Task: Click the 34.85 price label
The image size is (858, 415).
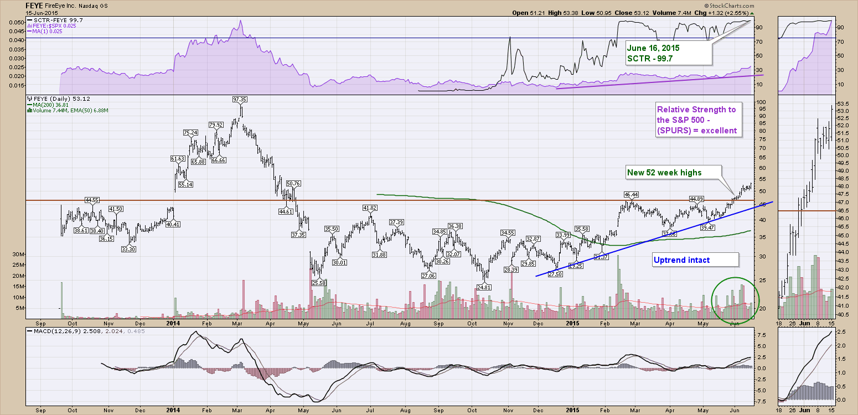Action: coord(440,231)
